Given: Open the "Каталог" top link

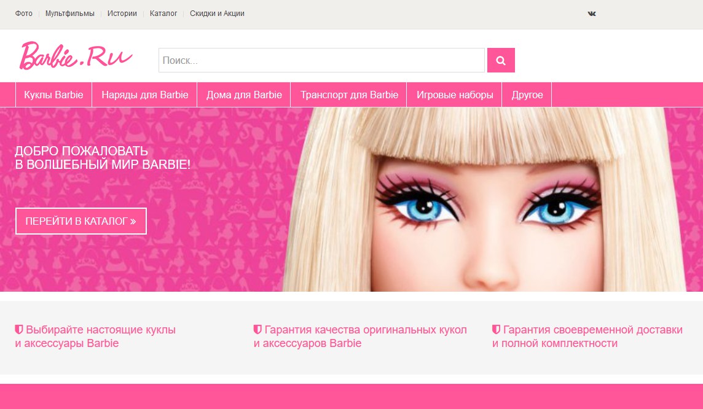Looking at the screenshot, I should pyautogui.click(x=163, y=14).
